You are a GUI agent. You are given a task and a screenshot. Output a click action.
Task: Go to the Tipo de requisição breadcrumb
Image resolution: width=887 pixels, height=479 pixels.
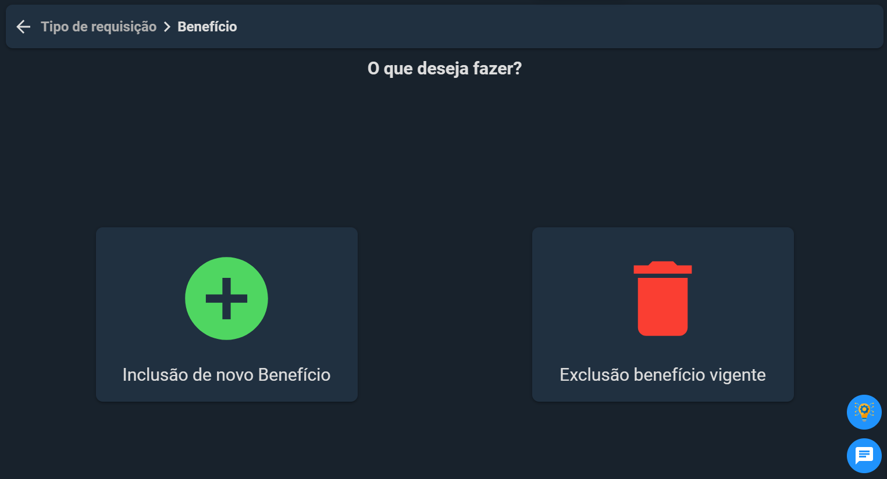[x=99, y=27]
